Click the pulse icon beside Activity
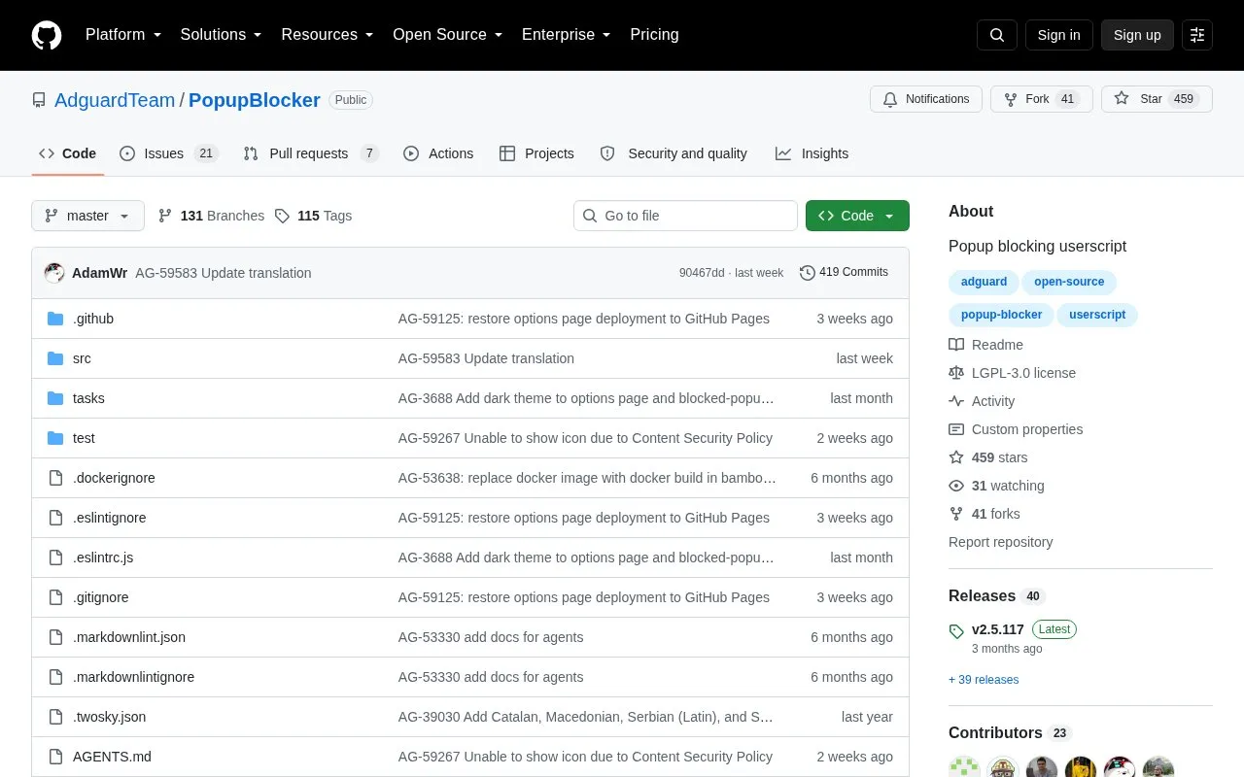This screenshot has width=1244, height=777. coord(956,401)
